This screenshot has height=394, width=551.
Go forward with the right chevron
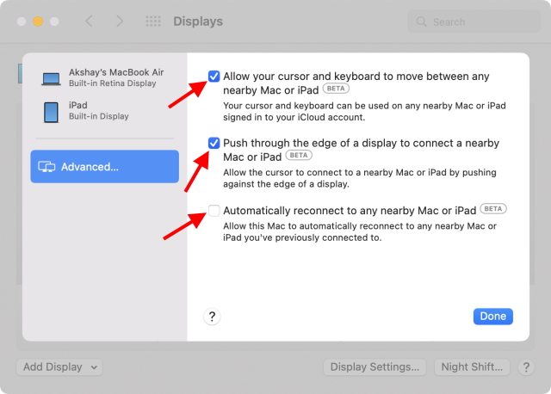120,22
